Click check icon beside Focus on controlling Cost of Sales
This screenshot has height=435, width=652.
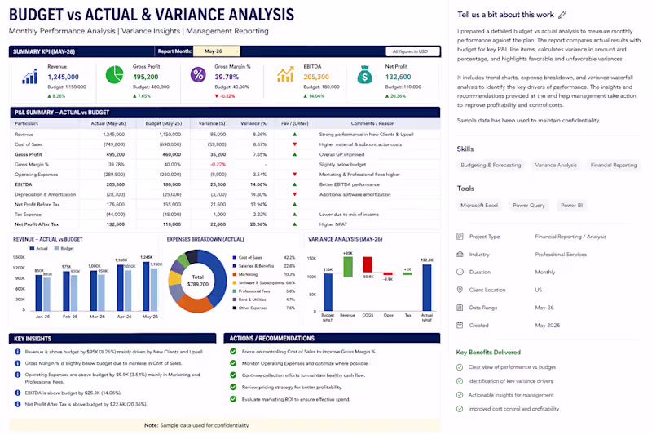pyautogui.click(x=233, y=351)
